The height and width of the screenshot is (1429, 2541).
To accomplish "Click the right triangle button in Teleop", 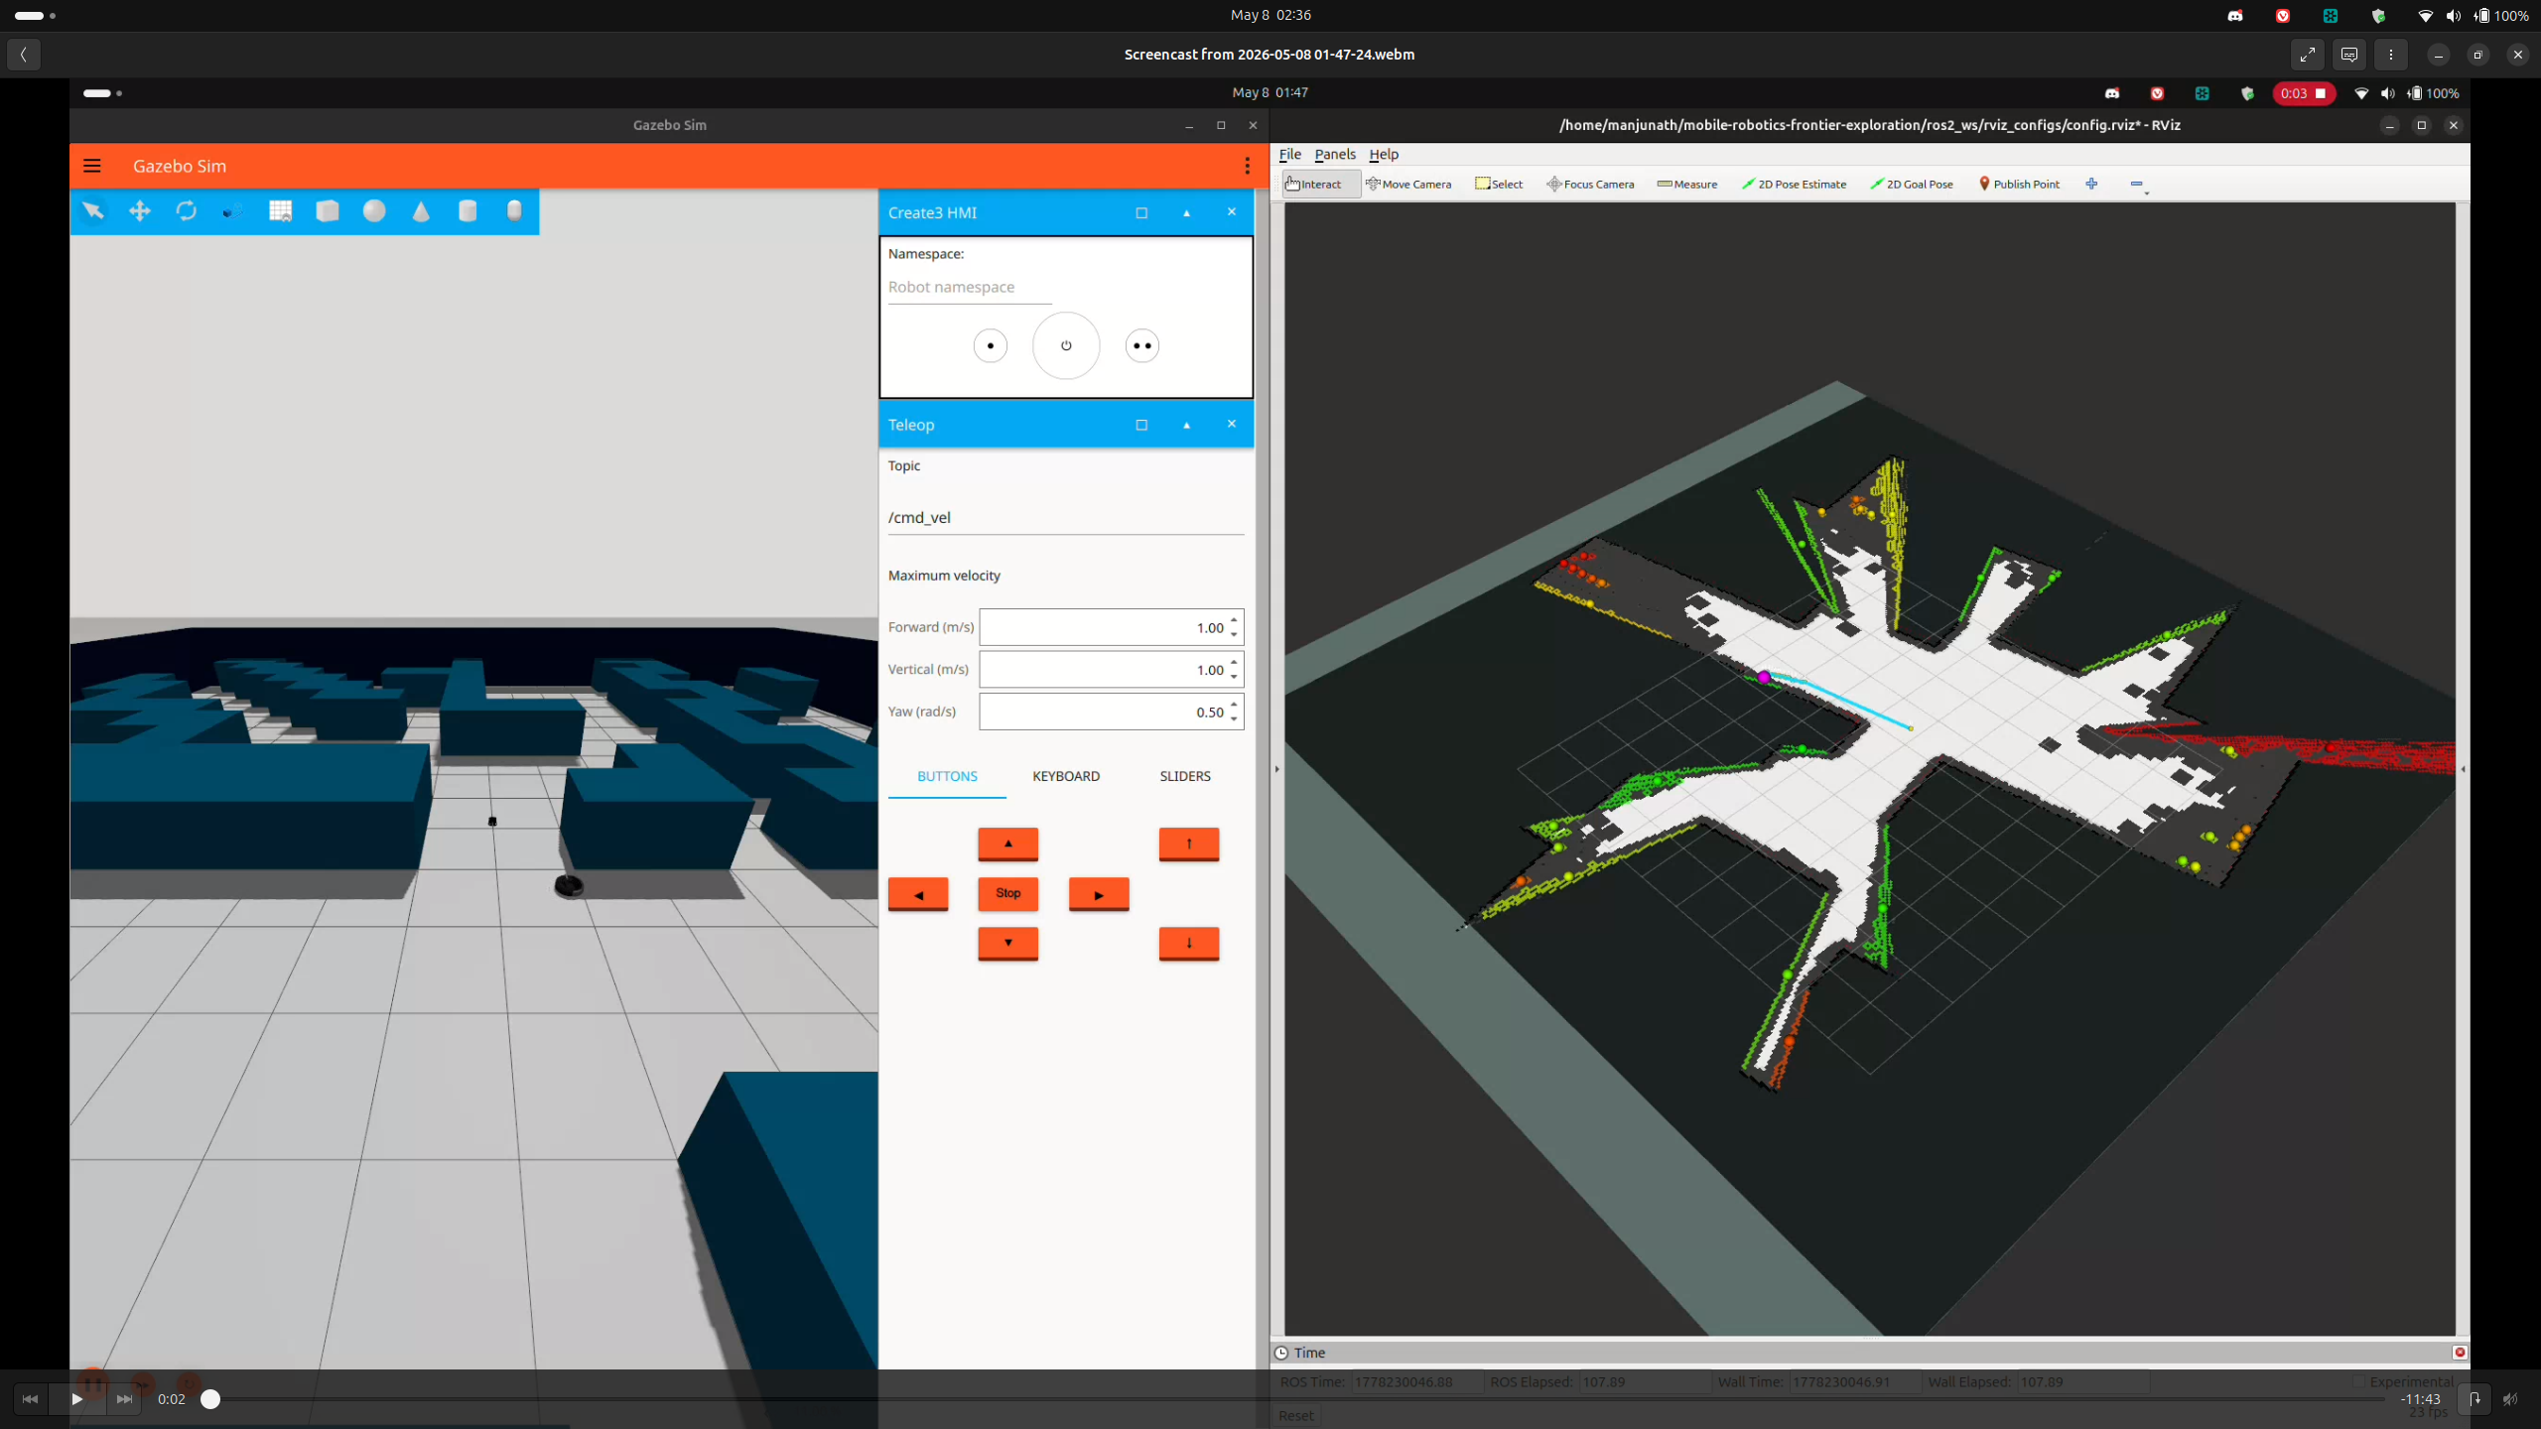I will point(1099,893).
